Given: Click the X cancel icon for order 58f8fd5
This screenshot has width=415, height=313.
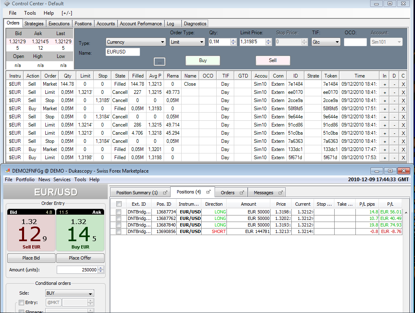Looking at the screenshot, I should (403, 109).
